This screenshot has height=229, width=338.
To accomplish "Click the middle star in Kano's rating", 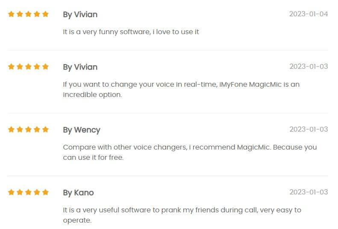I will (28, 192).
